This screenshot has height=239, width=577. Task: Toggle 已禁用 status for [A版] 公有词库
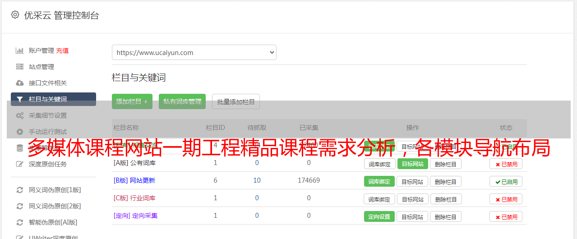506,164
